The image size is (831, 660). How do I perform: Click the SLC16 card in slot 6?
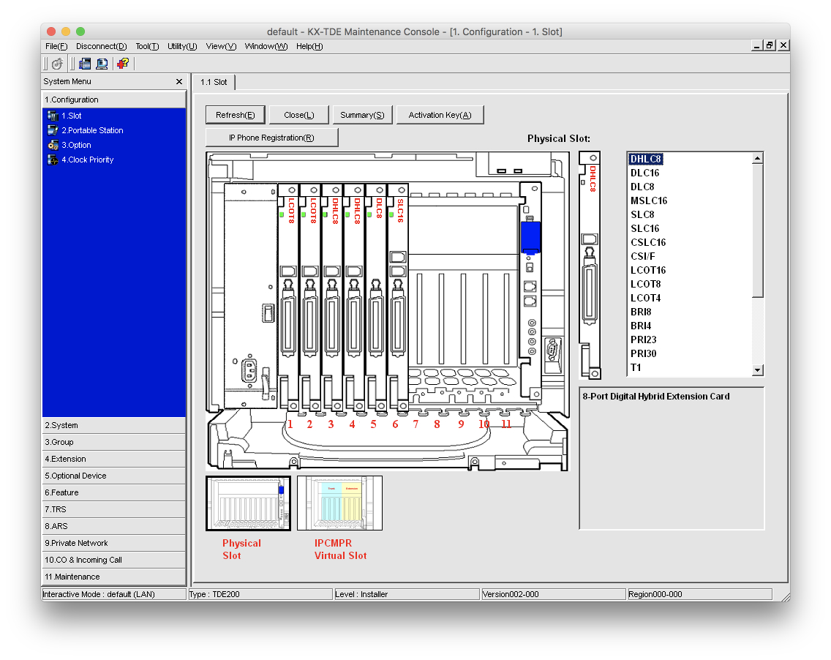pyautogui.click(x=398, y=297)
